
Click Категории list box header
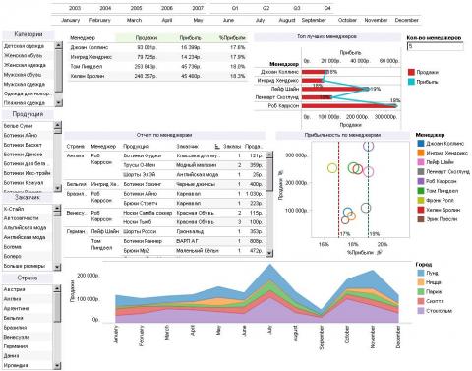point(28,34)
